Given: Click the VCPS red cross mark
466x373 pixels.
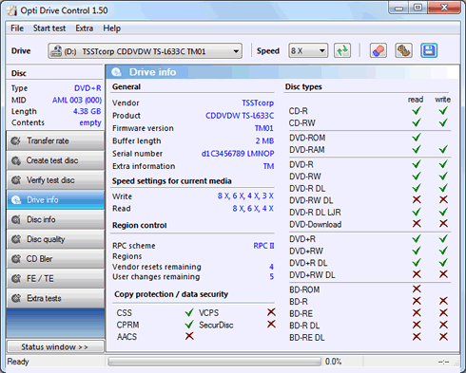Looking at the screenshot, I should pos(271,312).
